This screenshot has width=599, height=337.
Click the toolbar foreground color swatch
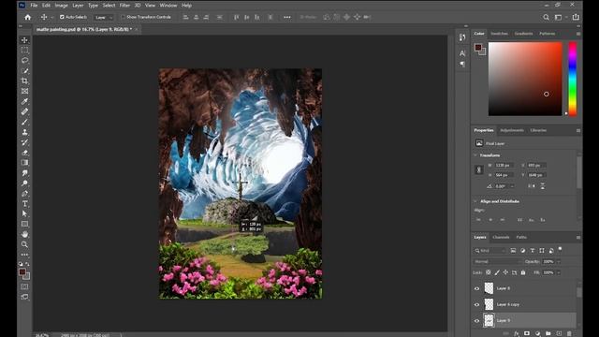[x=22, y=272]
